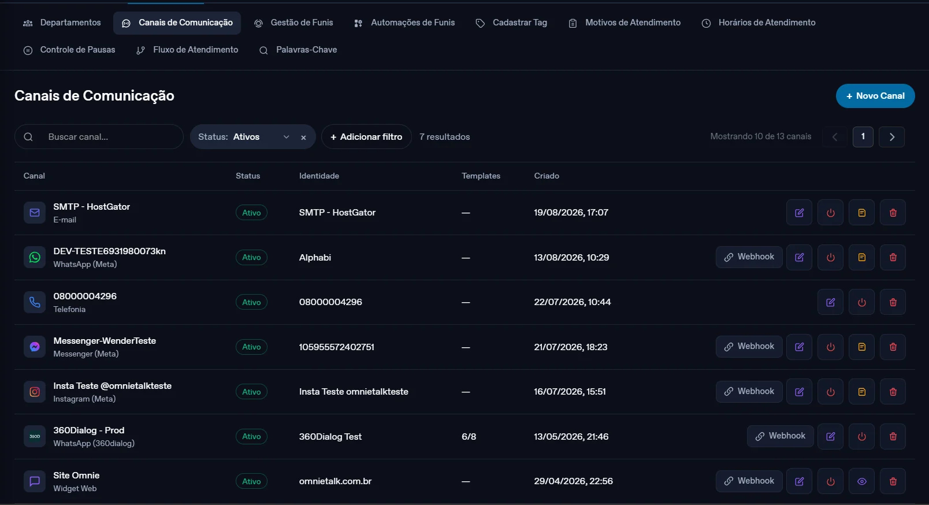Go to Automações de Funis tab
929x505 pixels.
[404, 23]
